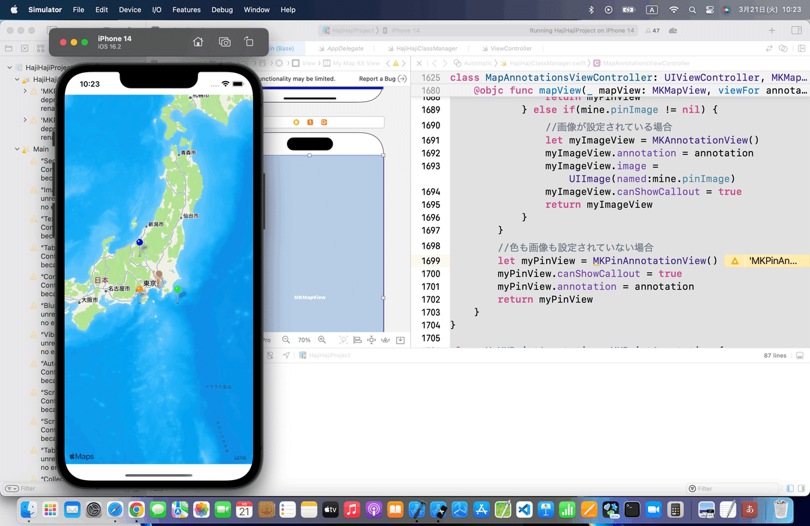Open the 70% zoom level dropdown

(x=304, y=340)
